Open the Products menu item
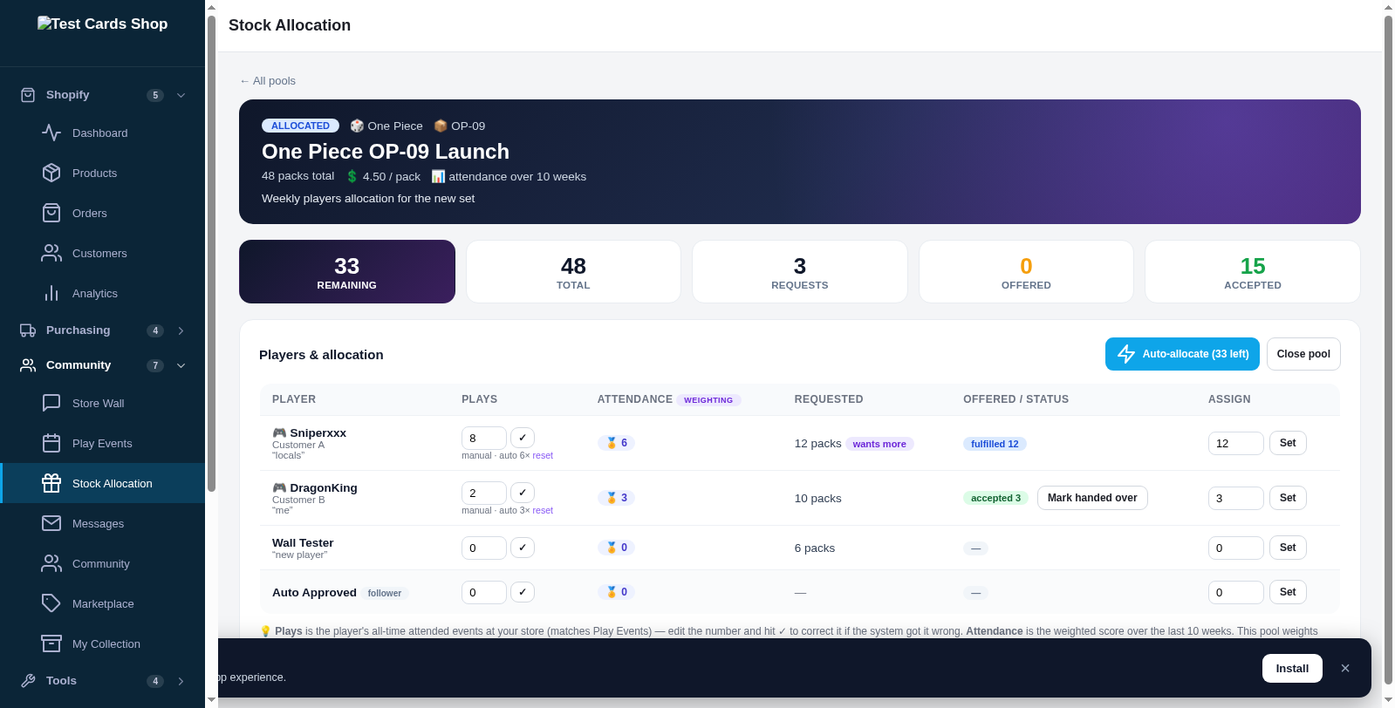The height and width of the screenshot is (708, 1395). 103,173
